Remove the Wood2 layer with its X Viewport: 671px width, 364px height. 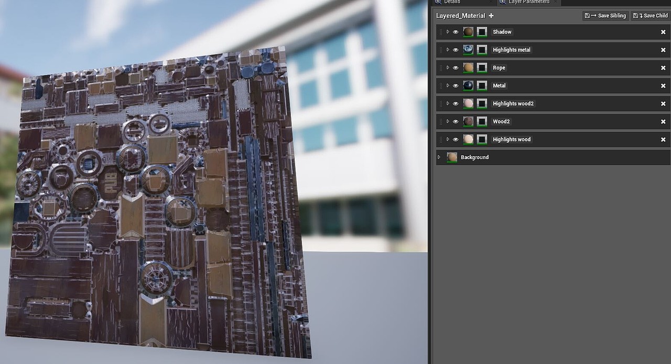coord(663,121)
